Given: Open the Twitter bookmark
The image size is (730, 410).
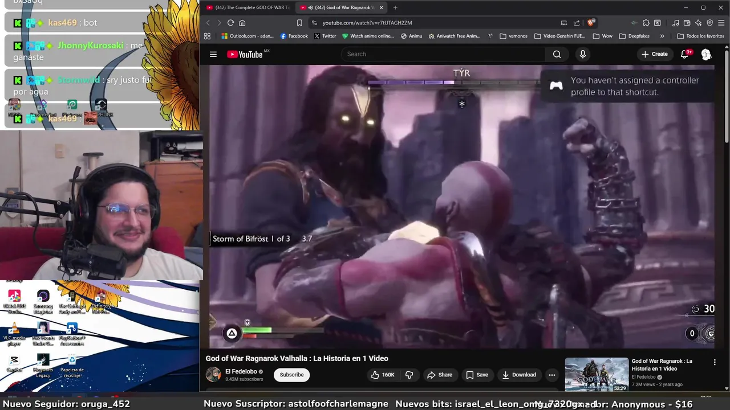Looking at the screenshot, I should pos(325,36).
